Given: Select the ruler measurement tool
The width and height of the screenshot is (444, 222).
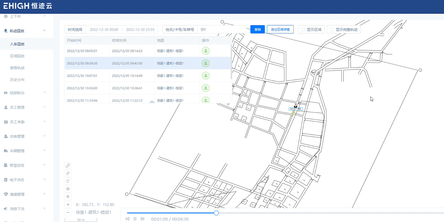Looking at the screenshot, I should pos(68,173).
